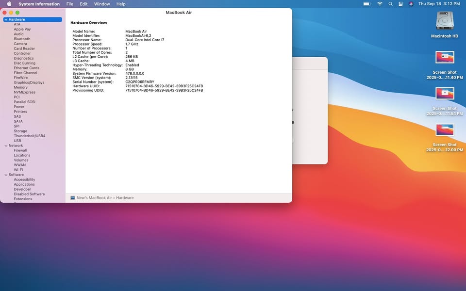This screenshot has width=466, height=291.
Task: Select Thunderbolt/USB4 in the sidebar
Action: [29, 136]
